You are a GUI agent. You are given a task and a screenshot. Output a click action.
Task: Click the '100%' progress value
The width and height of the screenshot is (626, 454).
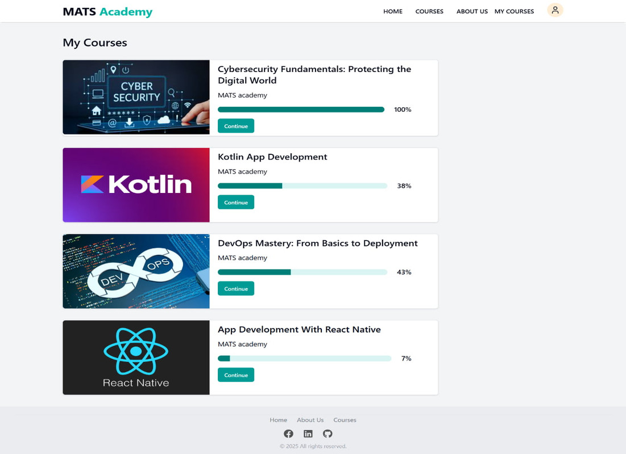coord(403,110)
